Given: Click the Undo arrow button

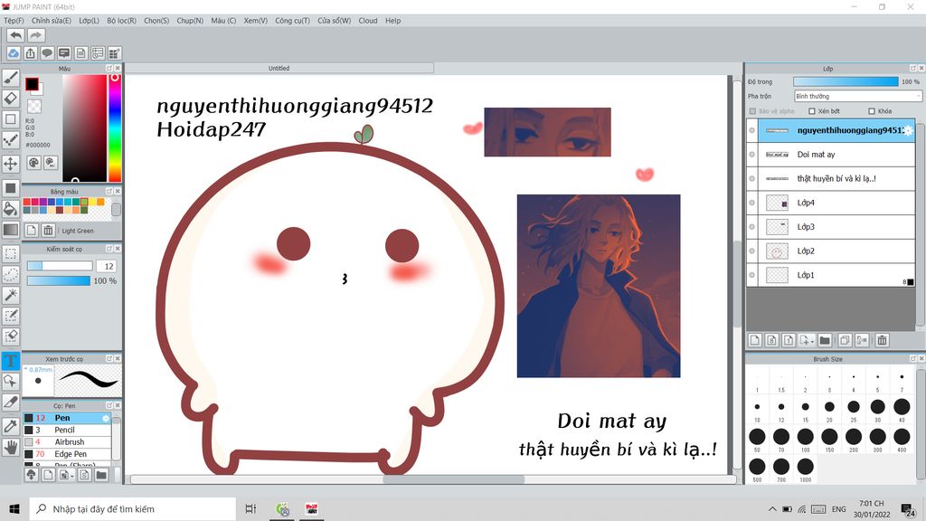Looking at the screenshot, I should 14,34.
